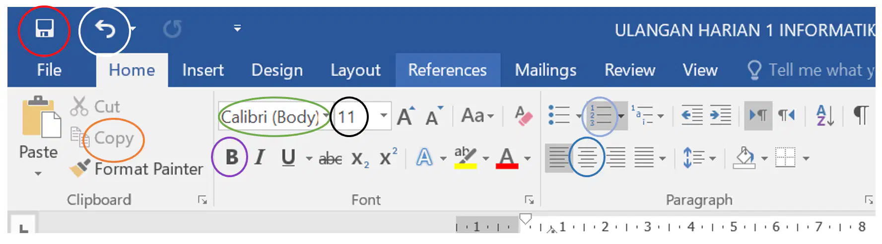This screenshot has height=244, width=882.
Task: Open line spacing options dropdown
Action: 713,158
